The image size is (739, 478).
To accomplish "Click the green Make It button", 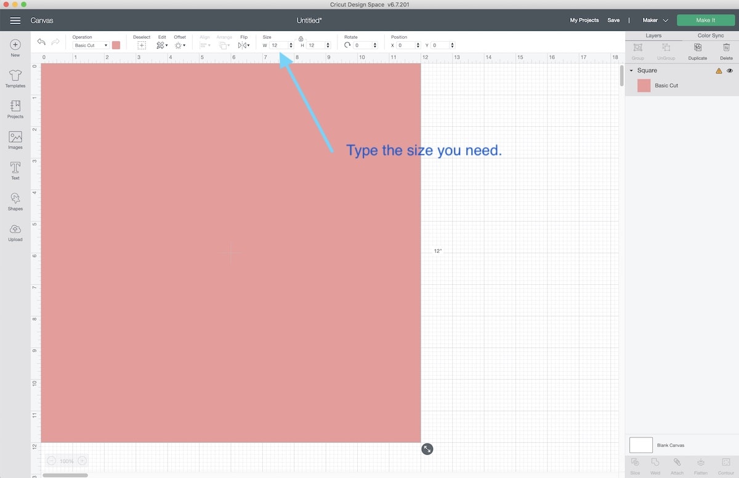I will 705,20.
